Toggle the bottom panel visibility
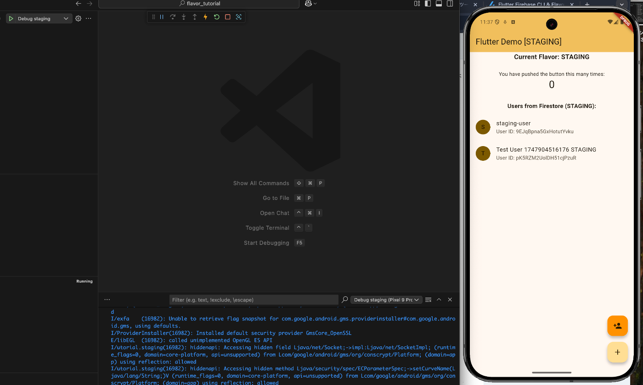This screenshot has height=385, width=643. 439,4
